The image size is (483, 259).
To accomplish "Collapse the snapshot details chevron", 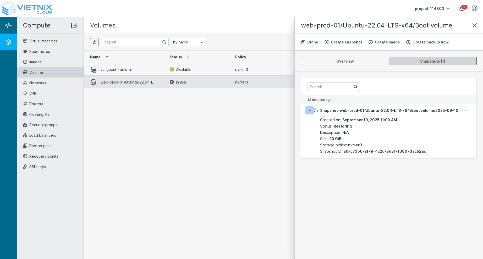I will click(309, 111).
